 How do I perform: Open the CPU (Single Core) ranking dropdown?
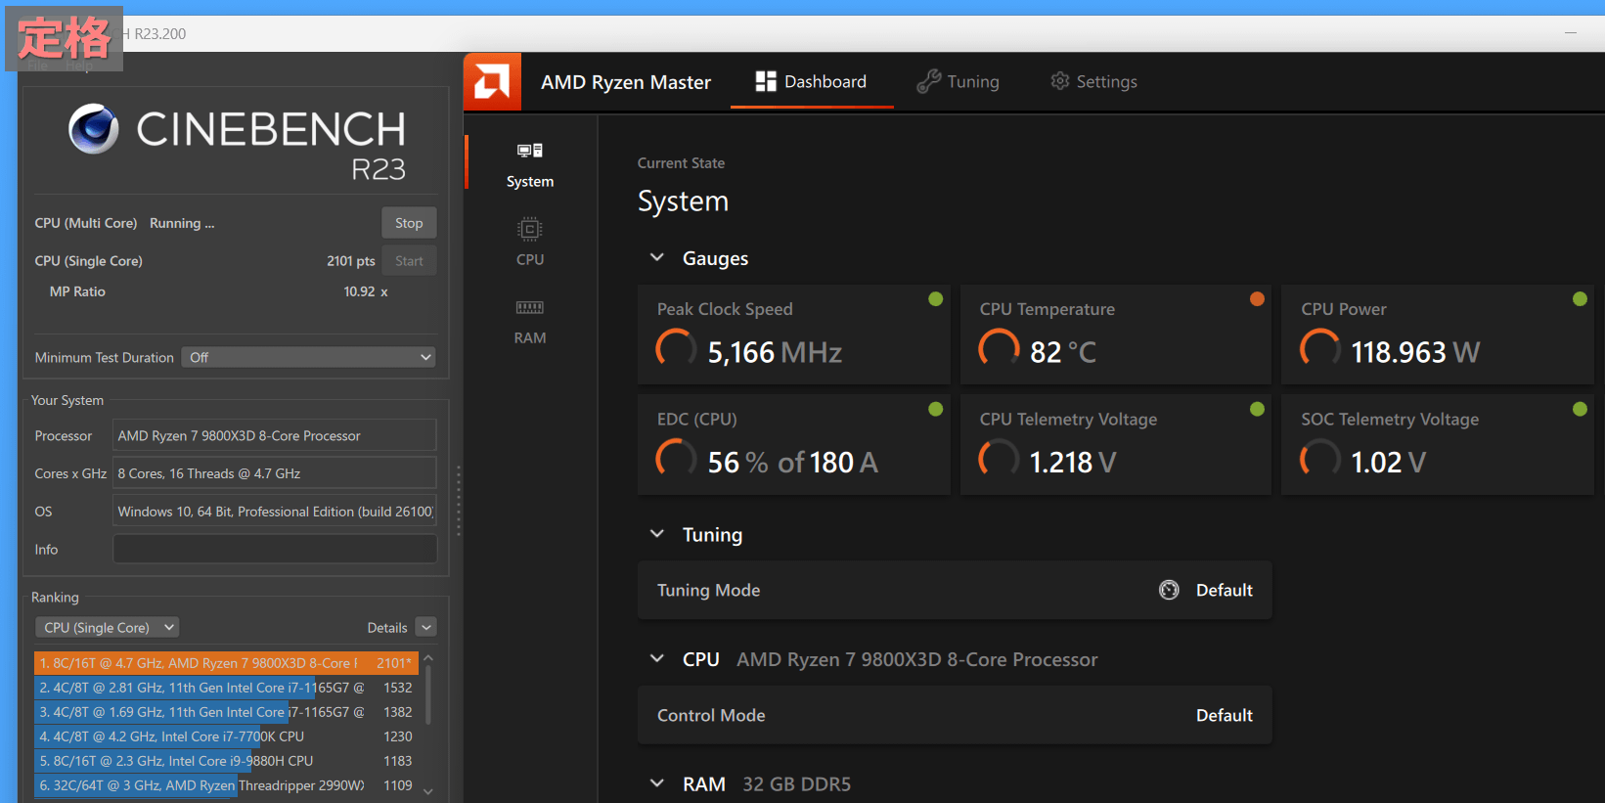(x=108, y=627)
